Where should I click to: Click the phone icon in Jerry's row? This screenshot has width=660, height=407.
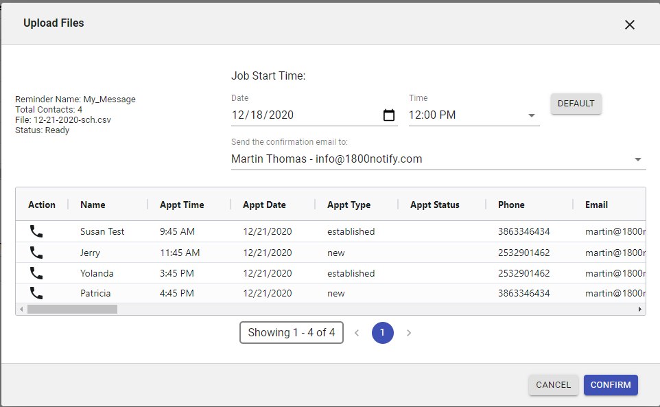click(x=36, y=253)
